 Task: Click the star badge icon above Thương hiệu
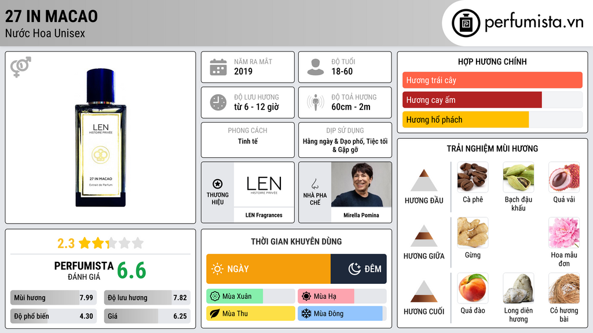(x=218, y=184)
